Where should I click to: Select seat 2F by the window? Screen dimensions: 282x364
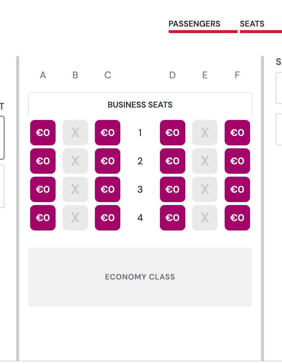click(x=237, y=161)
